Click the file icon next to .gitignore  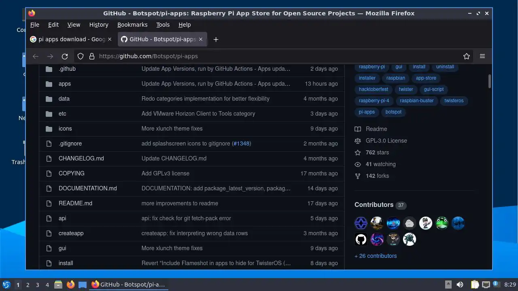(x=49, y=143)
